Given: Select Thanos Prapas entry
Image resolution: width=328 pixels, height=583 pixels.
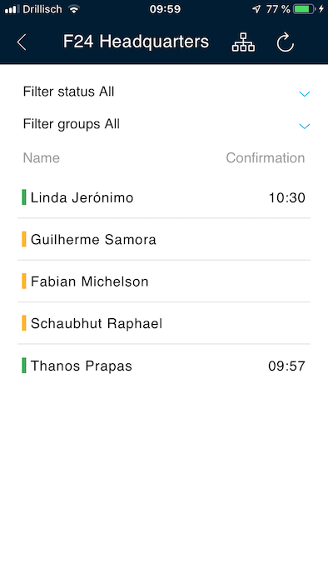Looking at the screenshot, I should click(164, 366).
